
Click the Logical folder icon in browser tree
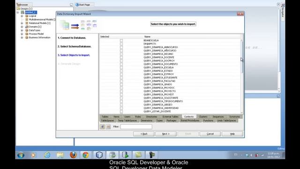27,16
